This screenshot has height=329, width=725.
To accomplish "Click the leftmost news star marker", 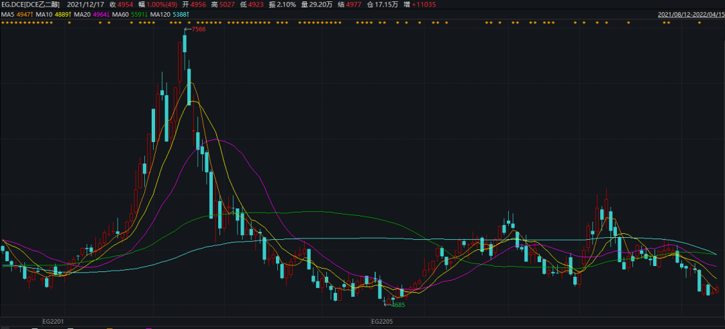I will [x=3, y=23].
